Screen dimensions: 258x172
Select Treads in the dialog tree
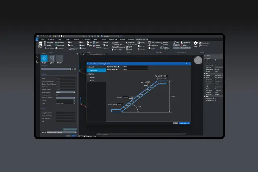coord(92,81)
